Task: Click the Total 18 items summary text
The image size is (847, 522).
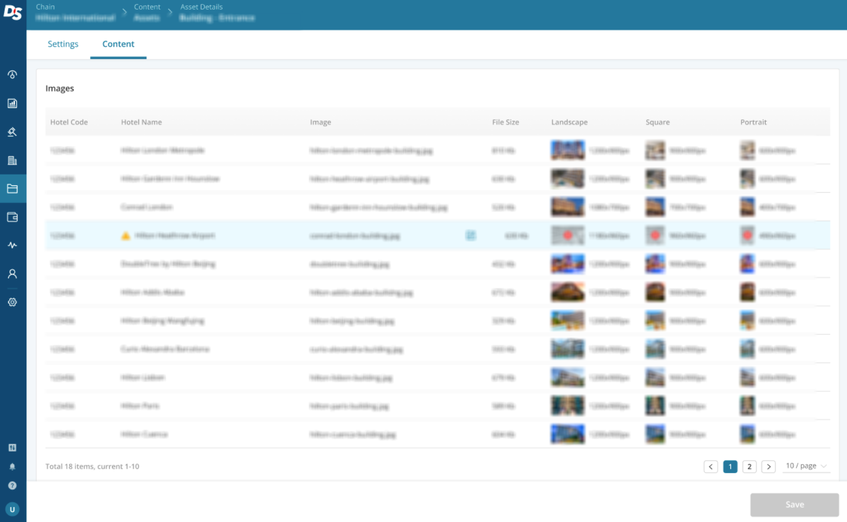Action: point(92,466)
